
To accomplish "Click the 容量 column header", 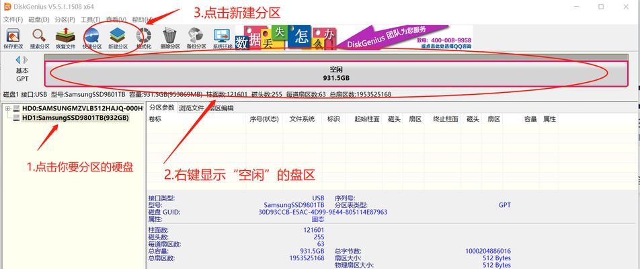I will [530, 119].
